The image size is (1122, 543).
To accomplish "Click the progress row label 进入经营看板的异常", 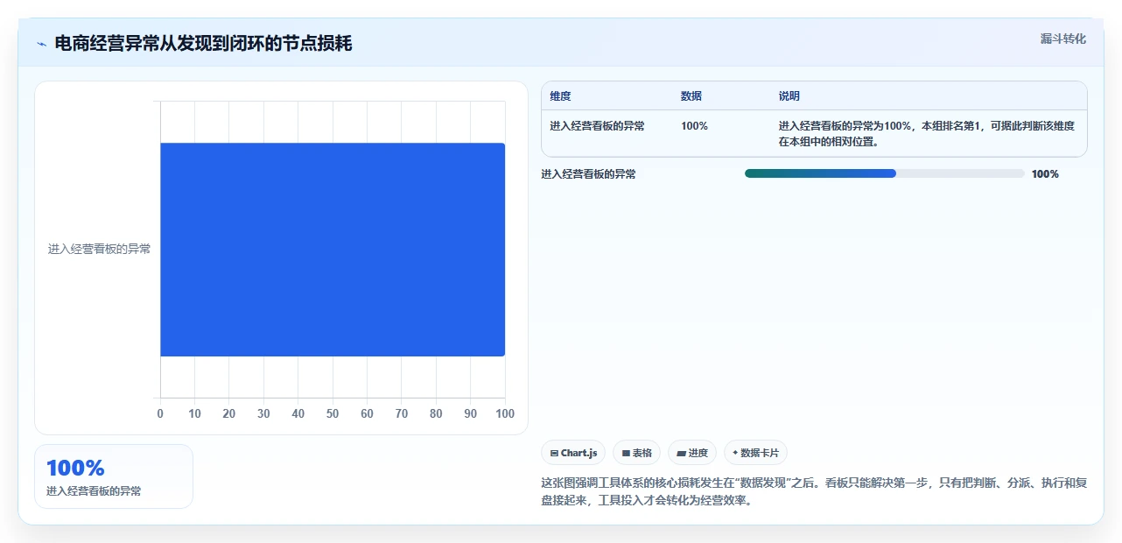I will 588,174.
